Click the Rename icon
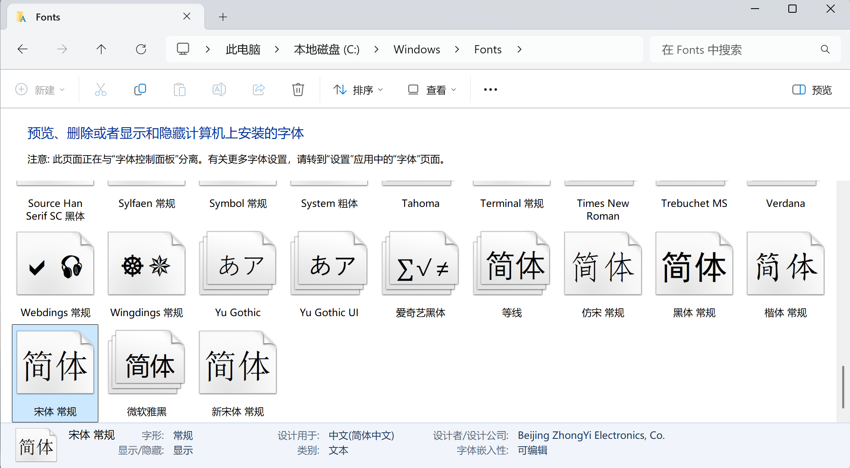Image resolution: width=850 pixels, height=468 pixels. (219, 89)
